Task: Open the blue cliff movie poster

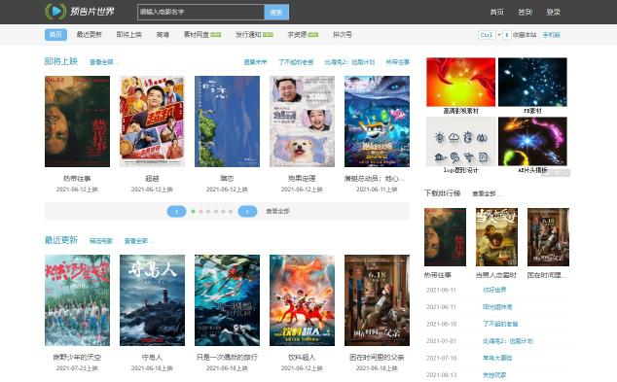Action: [227, 122]
